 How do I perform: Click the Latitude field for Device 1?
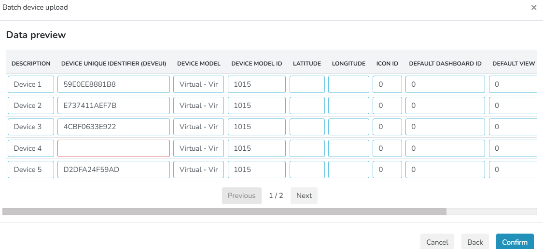point(307,84)
